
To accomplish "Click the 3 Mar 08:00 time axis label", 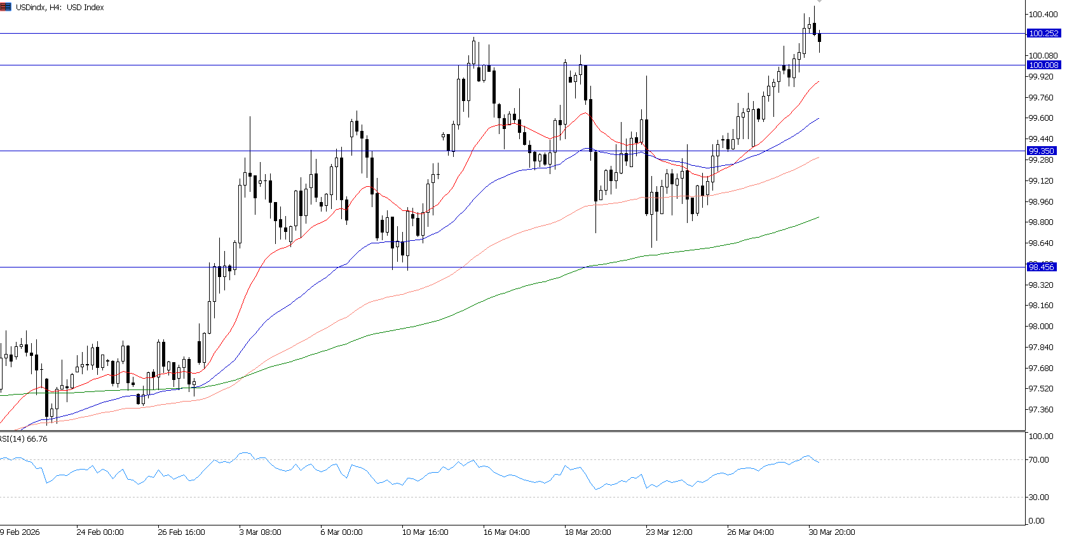I will 260,532.
